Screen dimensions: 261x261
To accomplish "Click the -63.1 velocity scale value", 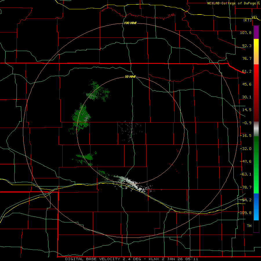I will (246, 174).
